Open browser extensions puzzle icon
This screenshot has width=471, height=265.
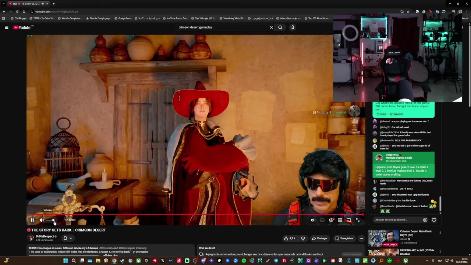[444, 11]
